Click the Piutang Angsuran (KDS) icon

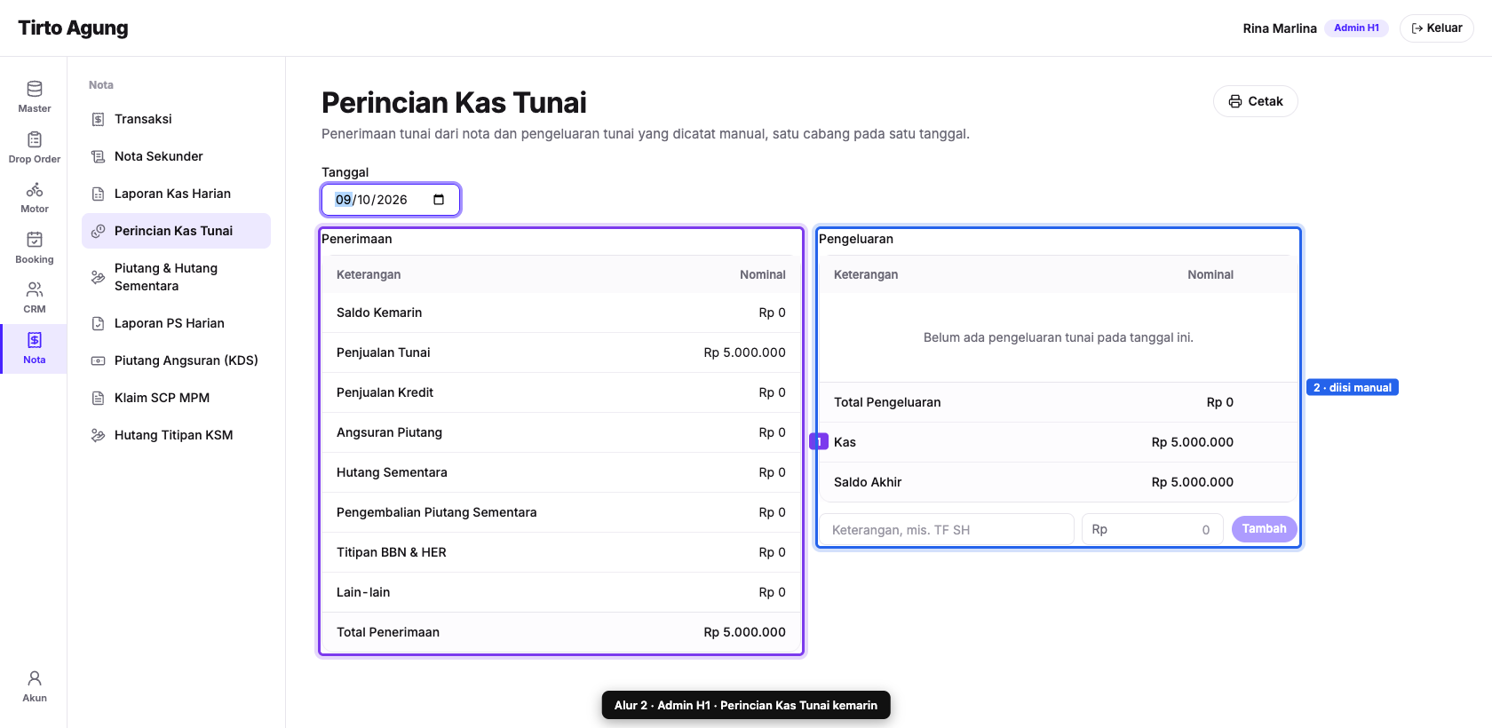pos(99,360)
